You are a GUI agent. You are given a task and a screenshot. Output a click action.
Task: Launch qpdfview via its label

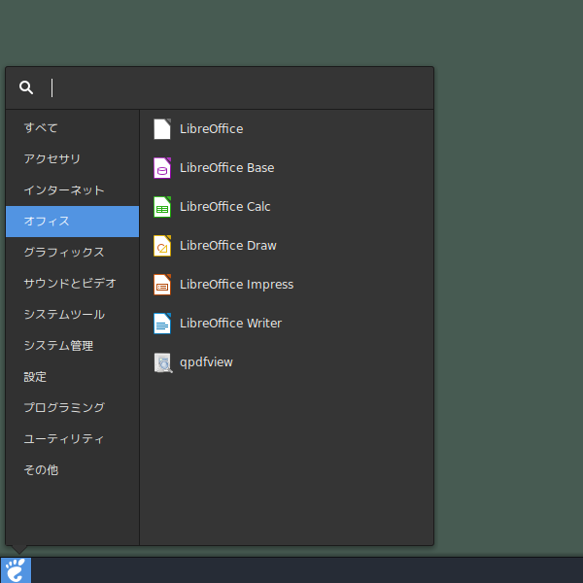tap(206, 362)
